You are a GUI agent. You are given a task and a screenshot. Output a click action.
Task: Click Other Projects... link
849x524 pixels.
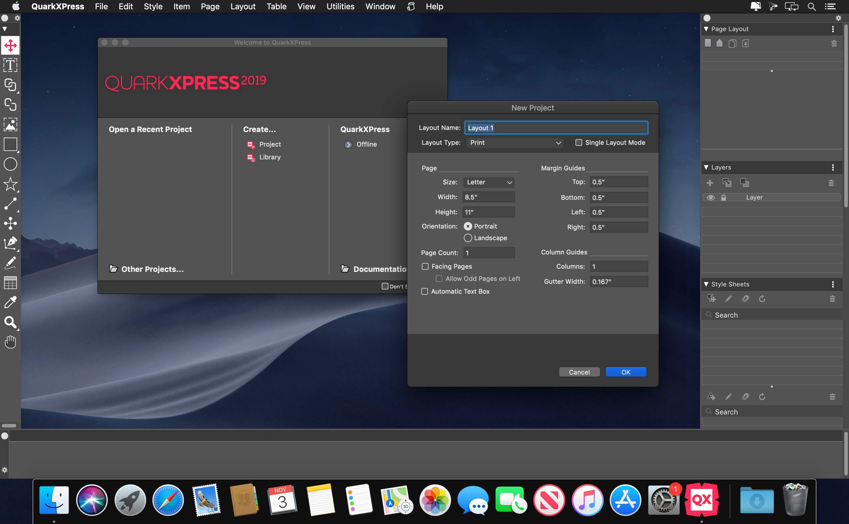click(x=152, y=269)
